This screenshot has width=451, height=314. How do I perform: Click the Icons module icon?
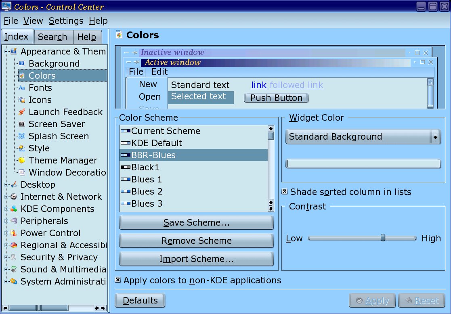pos(22,100)
